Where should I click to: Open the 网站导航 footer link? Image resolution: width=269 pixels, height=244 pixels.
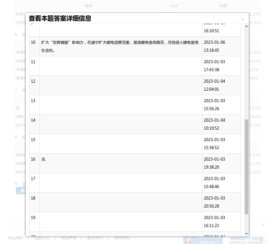tap(16, 238)
